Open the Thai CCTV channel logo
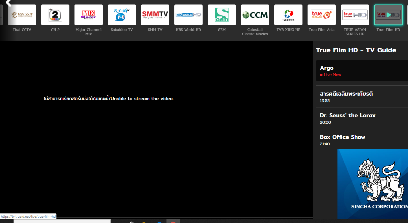 (22, 15)
